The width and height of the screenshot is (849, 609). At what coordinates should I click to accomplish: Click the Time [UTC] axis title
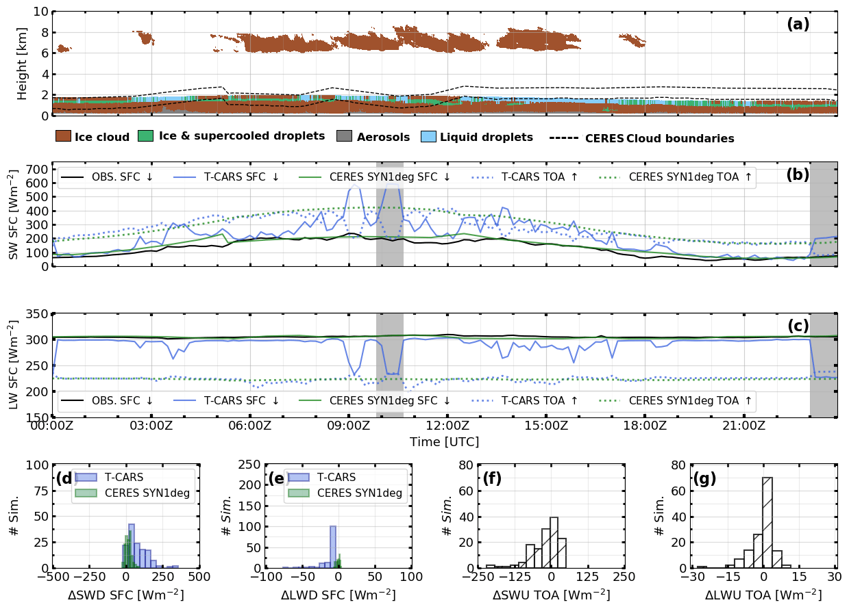tap(444, 442)
